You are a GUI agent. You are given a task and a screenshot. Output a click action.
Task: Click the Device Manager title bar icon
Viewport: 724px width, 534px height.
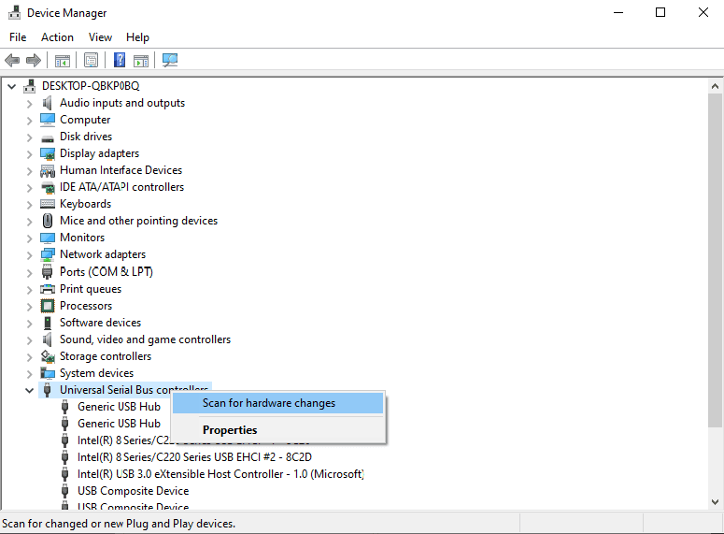point(14,13)
